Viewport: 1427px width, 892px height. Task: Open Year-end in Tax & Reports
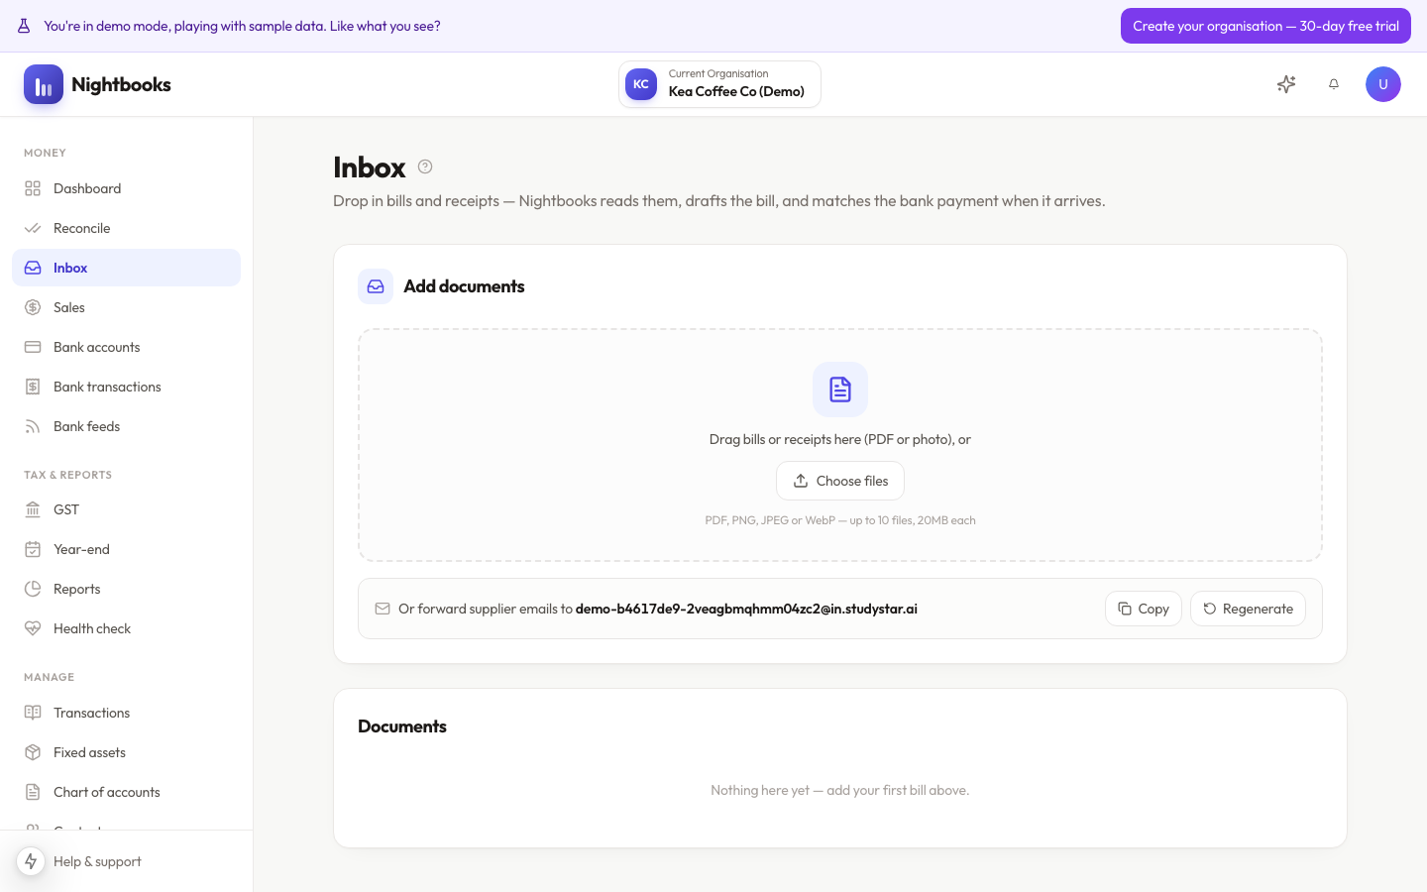click(126, 549)
